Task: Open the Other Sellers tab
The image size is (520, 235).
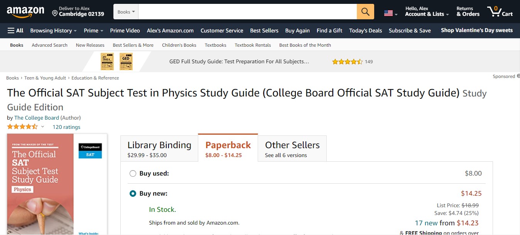Action: 292,149
